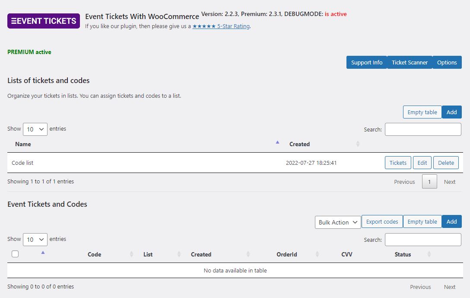Open Support Info
The height and width of the screenshot is (298, 470).
367,62
